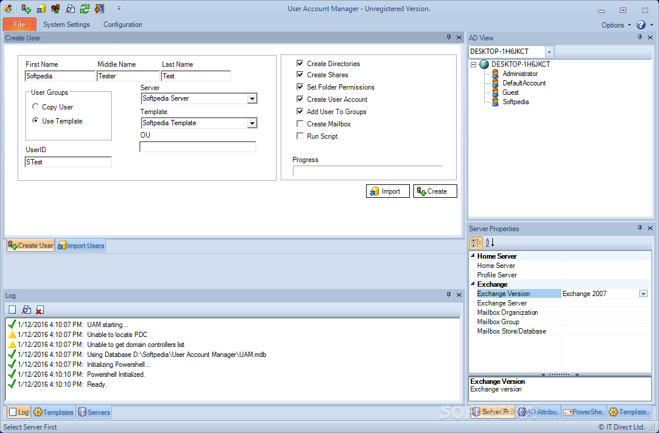Select the Use Template radio button

[35, 121]
